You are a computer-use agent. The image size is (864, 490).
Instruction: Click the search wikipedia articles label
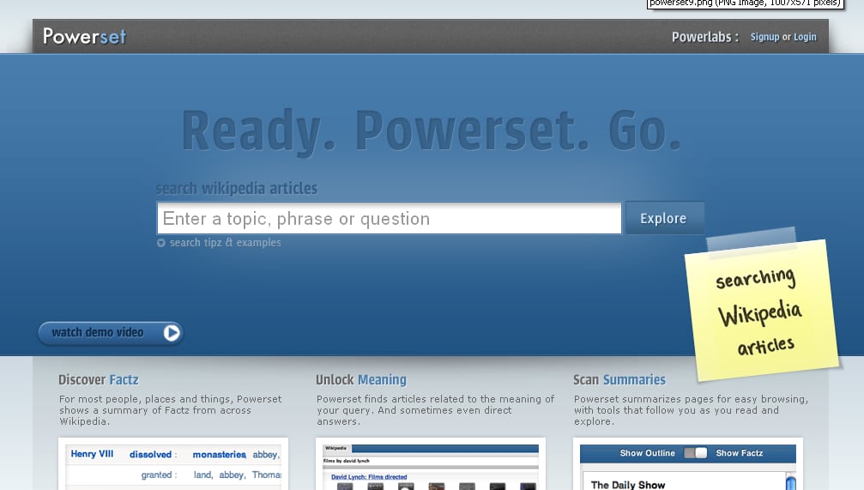coord(237,189)
